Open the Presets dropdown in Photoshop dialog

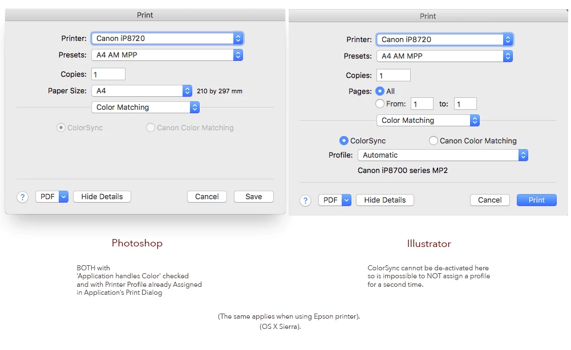point(167,55)
